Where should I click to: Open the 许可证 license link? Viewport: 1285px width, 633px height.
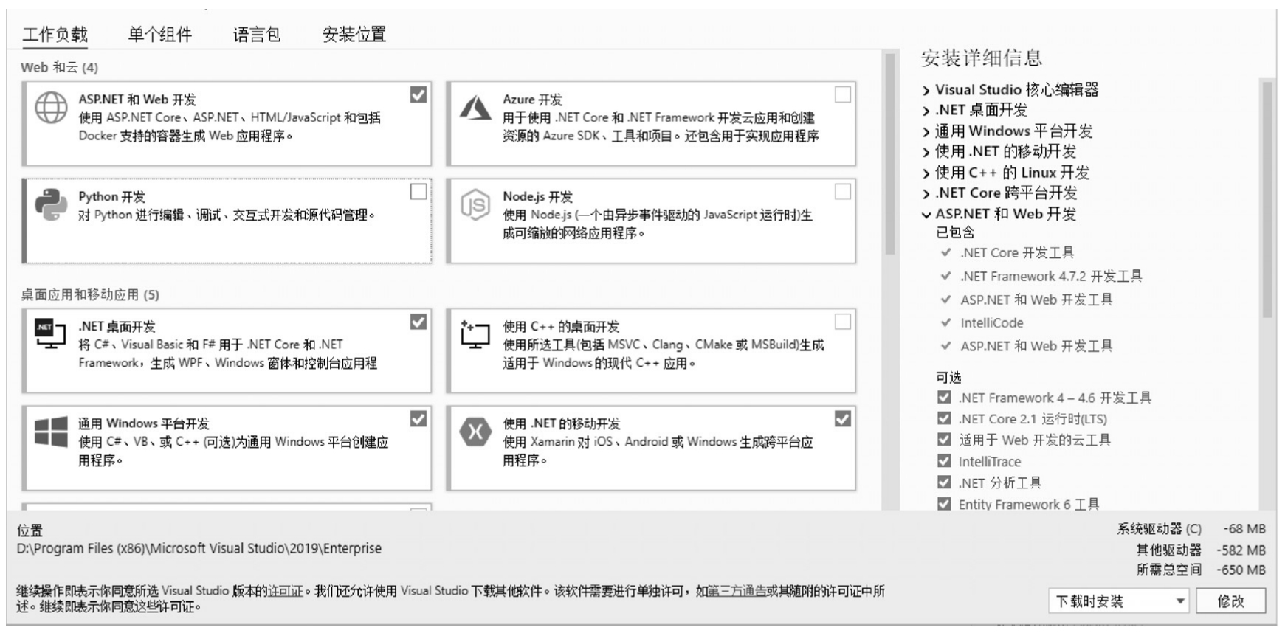coord(286,591)
